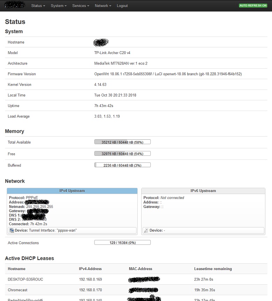Click IP address 192.168.0.169

tap(90, 279)
